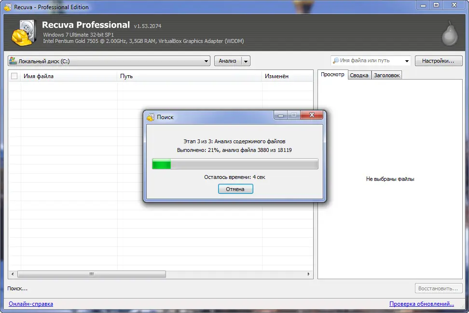Click the Recuva icon in the main title bar

[x=8, y=7]
